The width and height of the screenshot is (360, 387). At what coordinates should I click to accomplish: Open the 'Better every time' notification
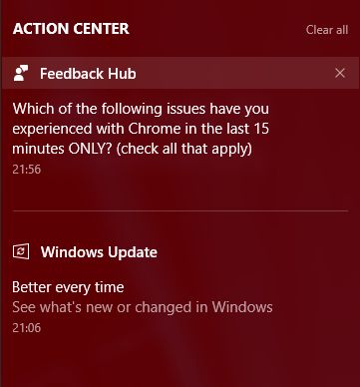coord(68,287)
